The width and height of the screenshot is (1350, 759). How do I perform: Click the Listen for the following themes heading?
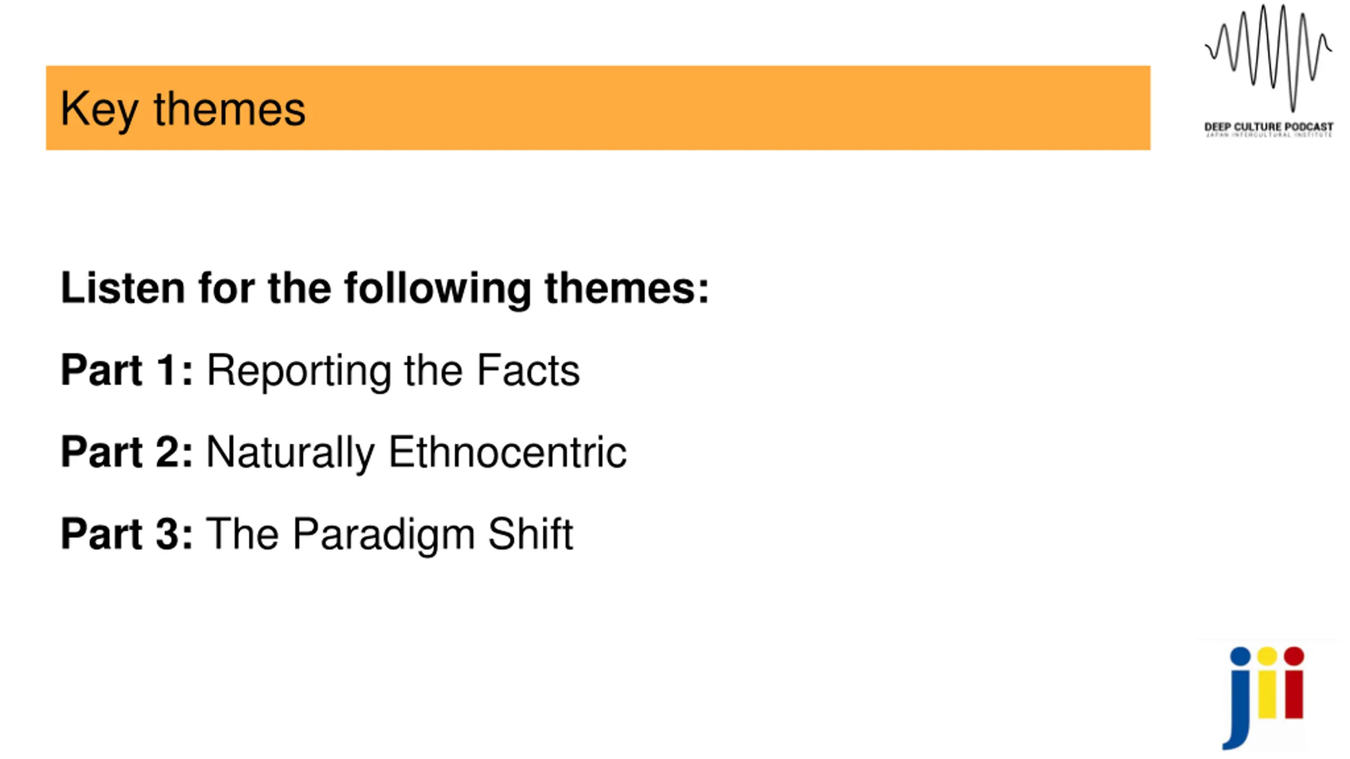pos(384,288)
